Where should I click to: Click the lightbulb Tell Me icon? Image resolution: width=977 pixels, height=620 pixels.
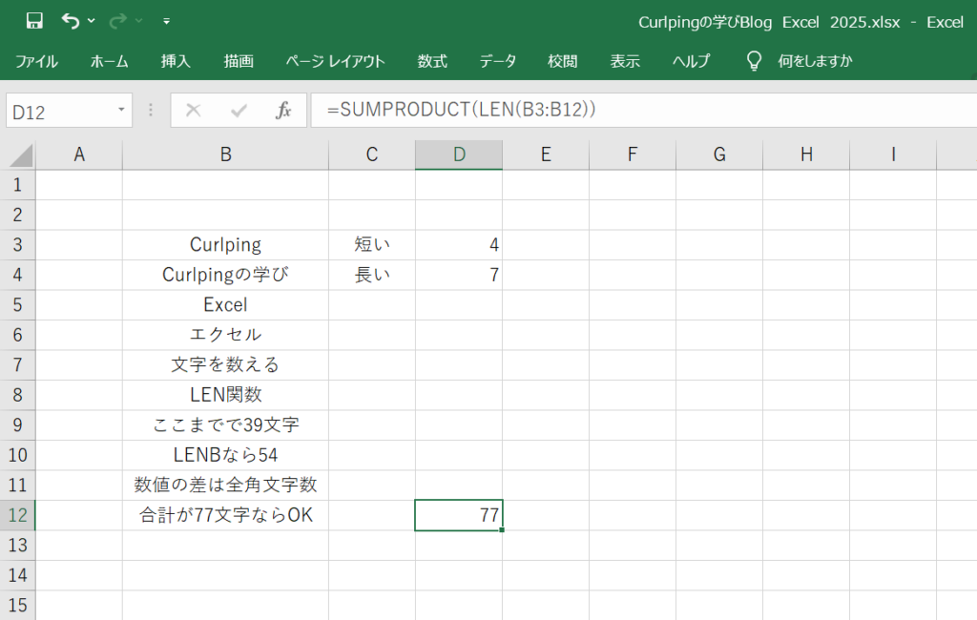click(754, 61)
